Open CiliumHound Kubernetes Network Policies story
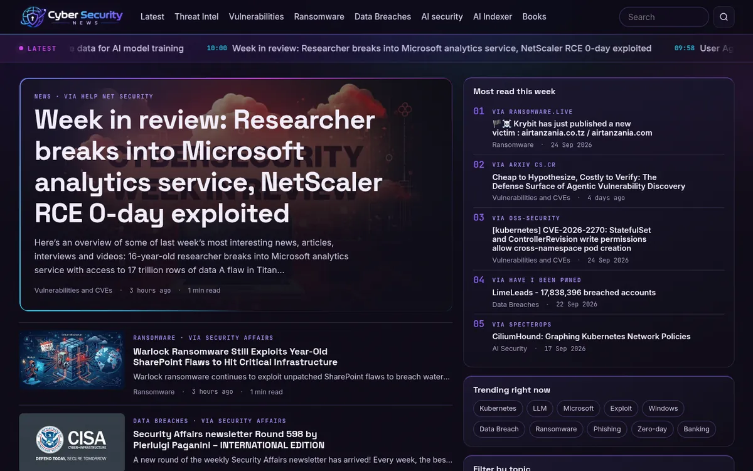Image resolution: width=753 pixels, height=471 pixels. (591, 337)
